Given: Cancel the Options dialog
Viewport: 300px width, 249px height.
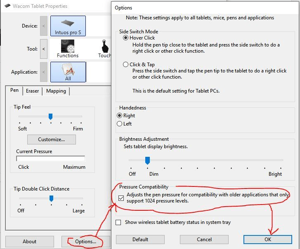Looking at the screenshot, I should click(204, 239).
